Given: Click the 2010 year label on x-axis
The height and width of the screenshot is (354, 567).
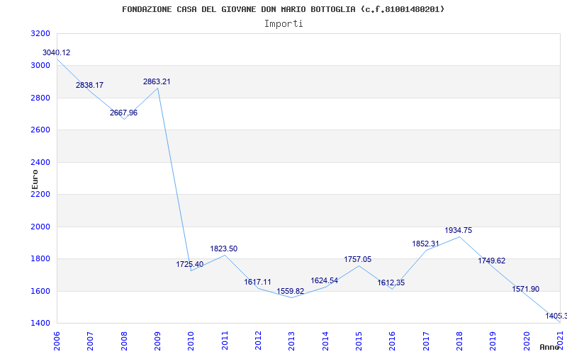Looking at the screenshot, I should (191, 341).
